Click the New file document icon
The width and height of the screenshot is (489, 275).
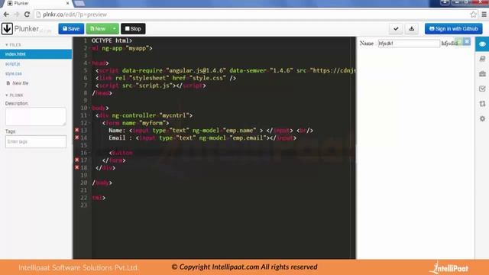8,83
